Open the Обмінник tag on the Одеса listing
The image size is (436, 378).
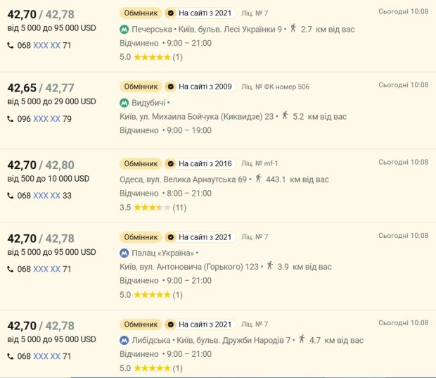pos(141,164)
